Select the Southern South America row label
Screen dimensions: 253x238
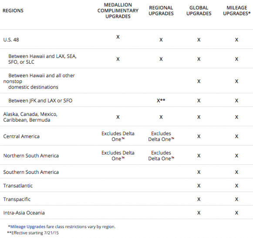[x=31, y=172]
